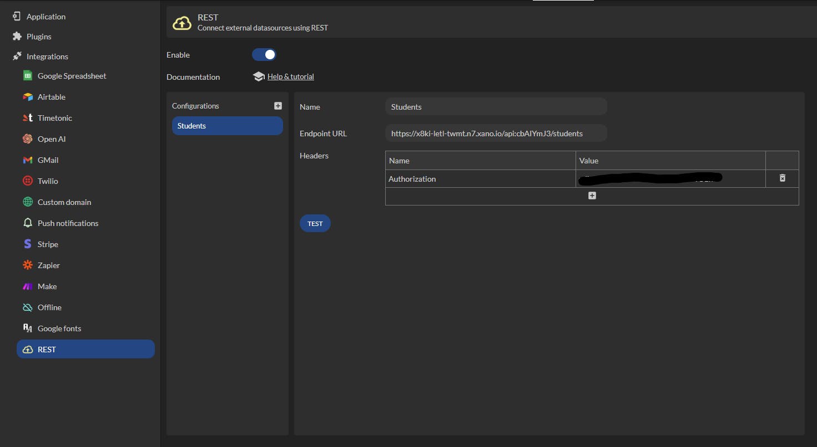Open the Open AI integration icon
This screenshot has width=817, height=447.
28,139
